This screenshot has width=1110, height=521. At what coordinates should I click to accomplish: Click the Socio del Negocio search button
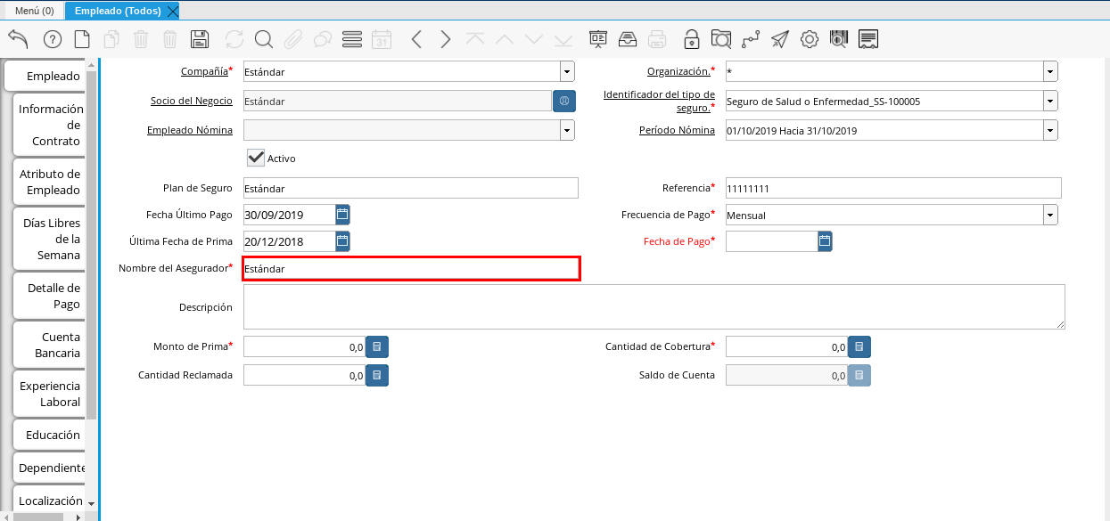[x=564, y=101]
